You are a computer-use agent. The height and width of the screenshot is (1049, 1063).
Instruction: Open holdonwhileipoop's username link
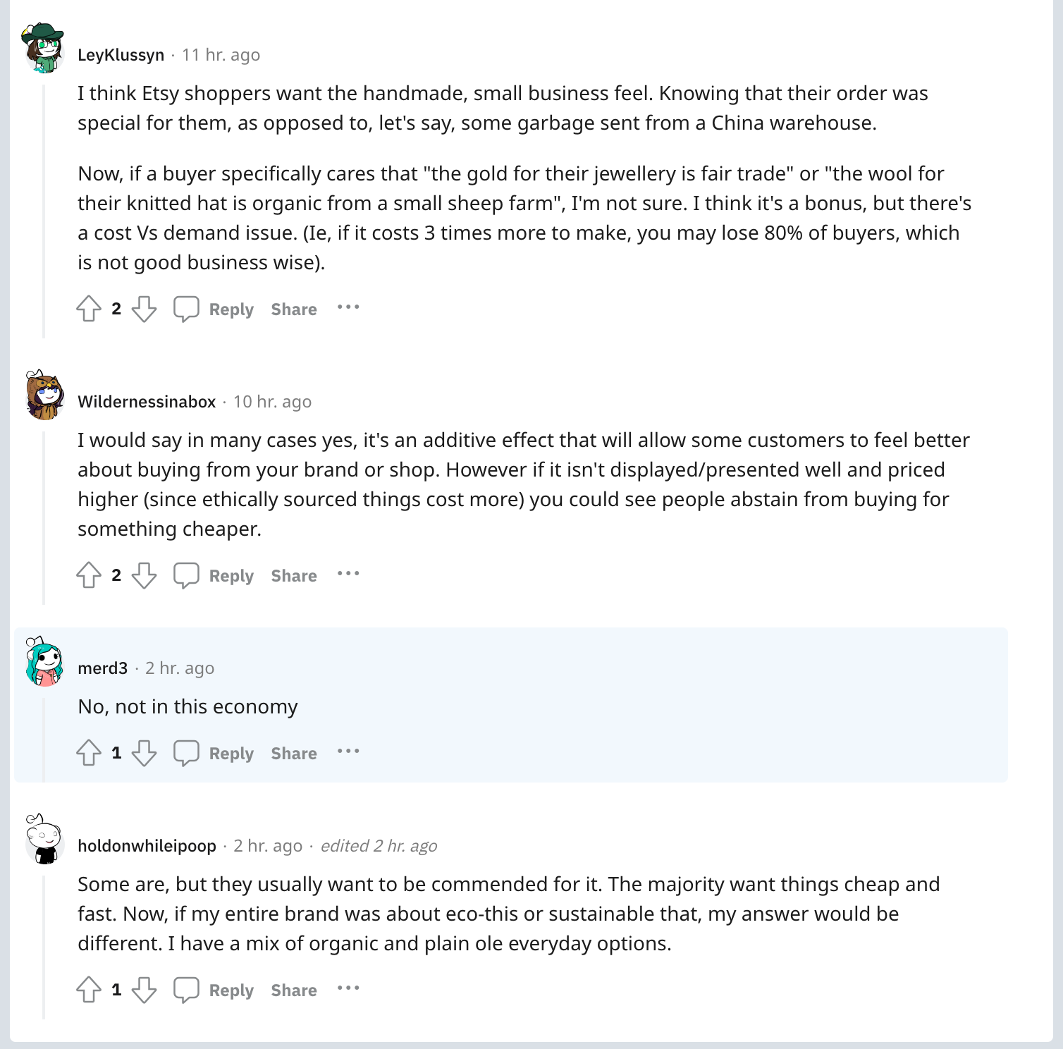pos(147,846)
